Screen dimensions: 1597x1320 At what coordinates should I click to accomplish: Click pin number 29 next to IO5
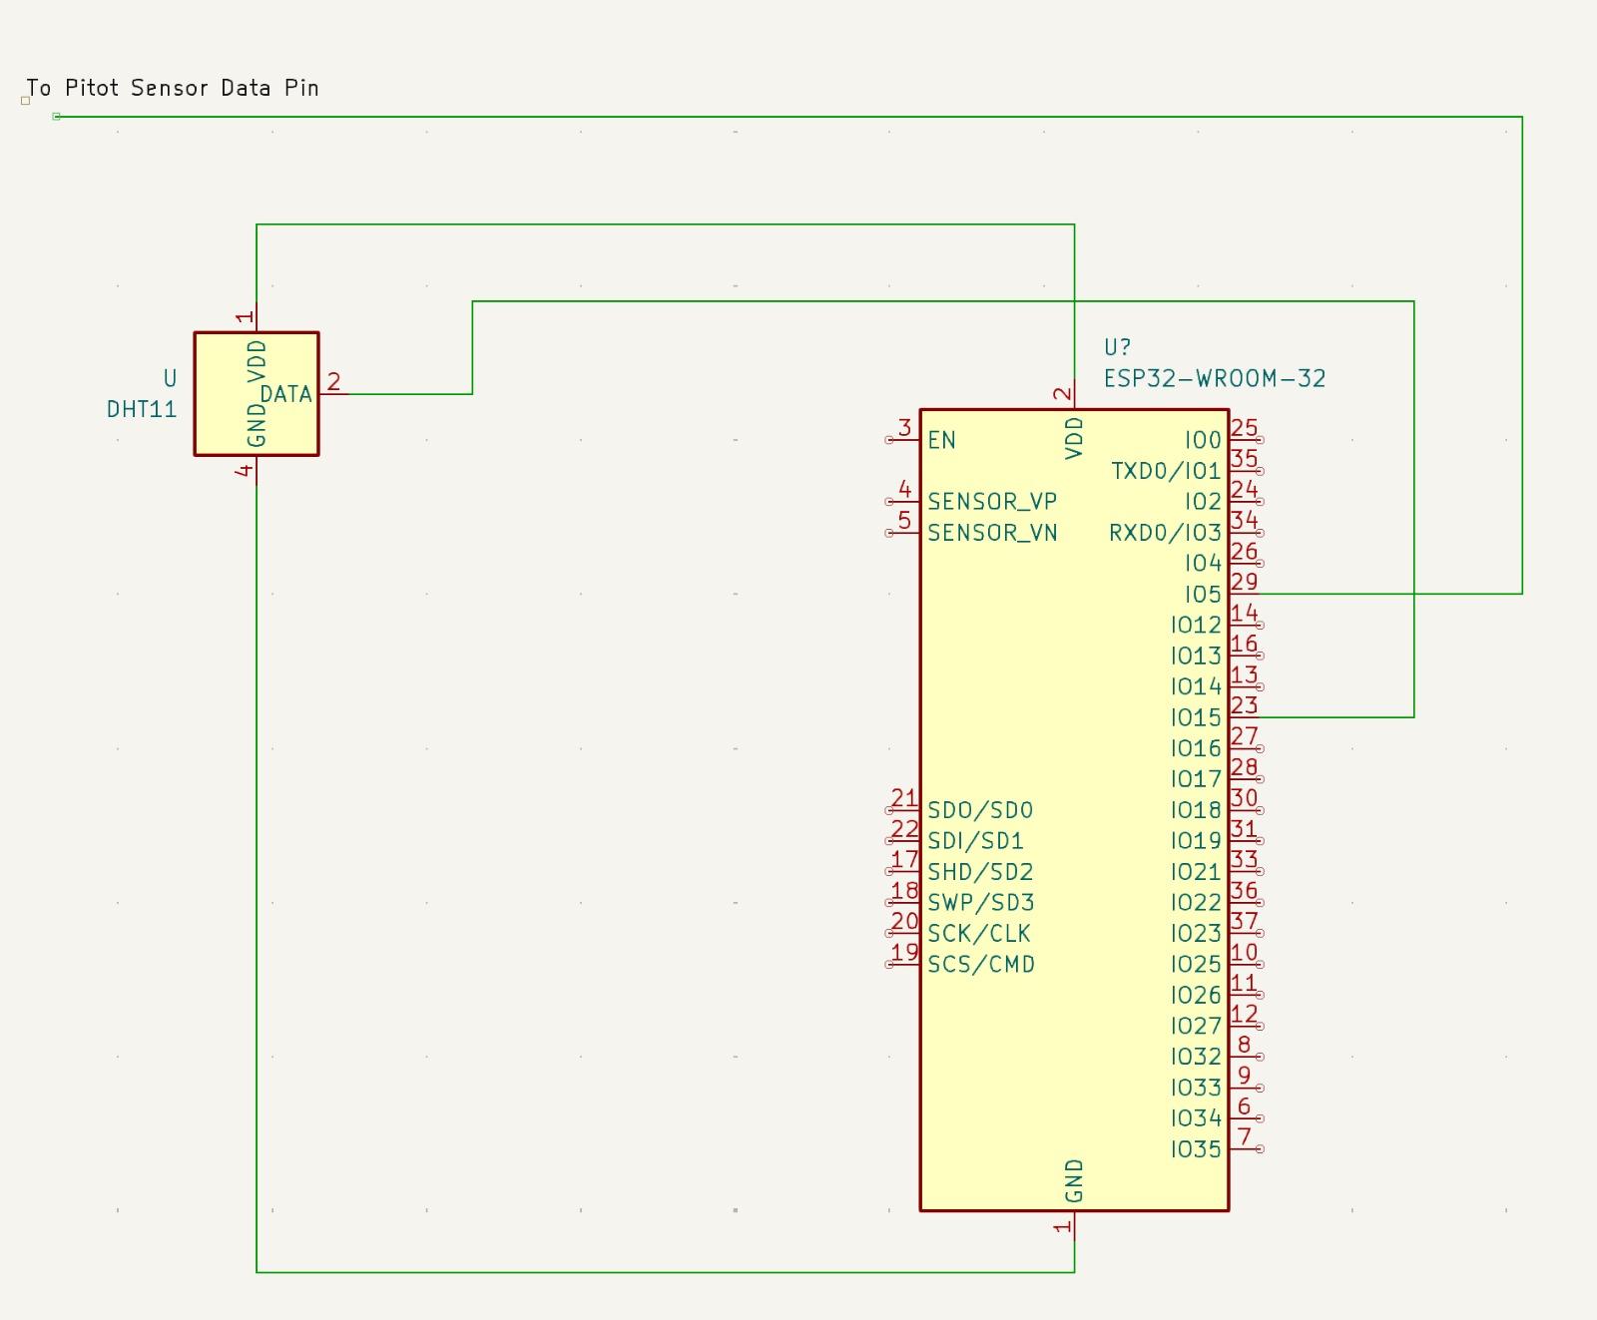tap(1244, 582)
